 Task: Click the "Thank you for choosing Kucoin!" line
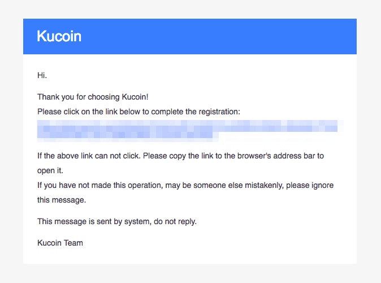(93, 97)
